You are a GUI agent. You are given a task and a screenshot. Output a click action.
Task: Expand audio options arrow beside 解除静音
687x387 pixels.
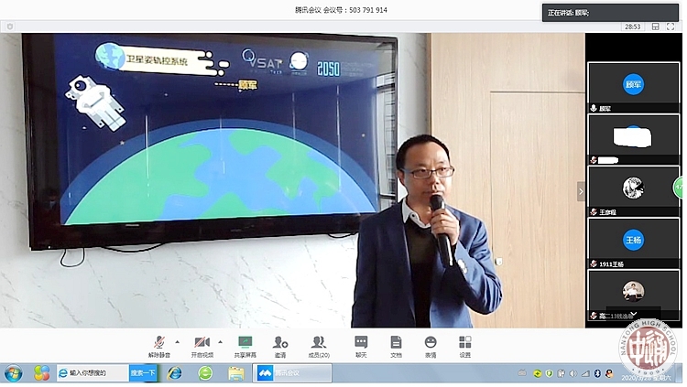tap(177, 340)
